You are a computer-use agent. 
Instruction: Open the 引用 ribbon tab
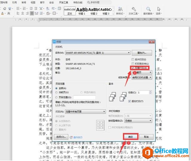pyautogui.click(x=15, y=2)
